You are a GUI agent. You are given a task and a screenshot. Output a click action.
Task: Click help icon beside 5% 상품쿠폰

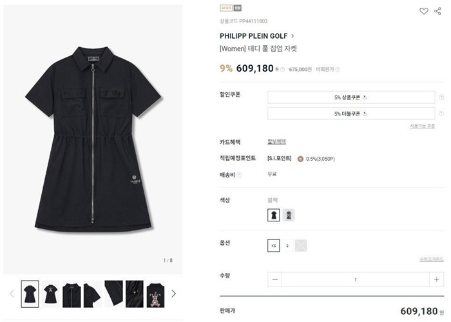[x=441, y=97]
